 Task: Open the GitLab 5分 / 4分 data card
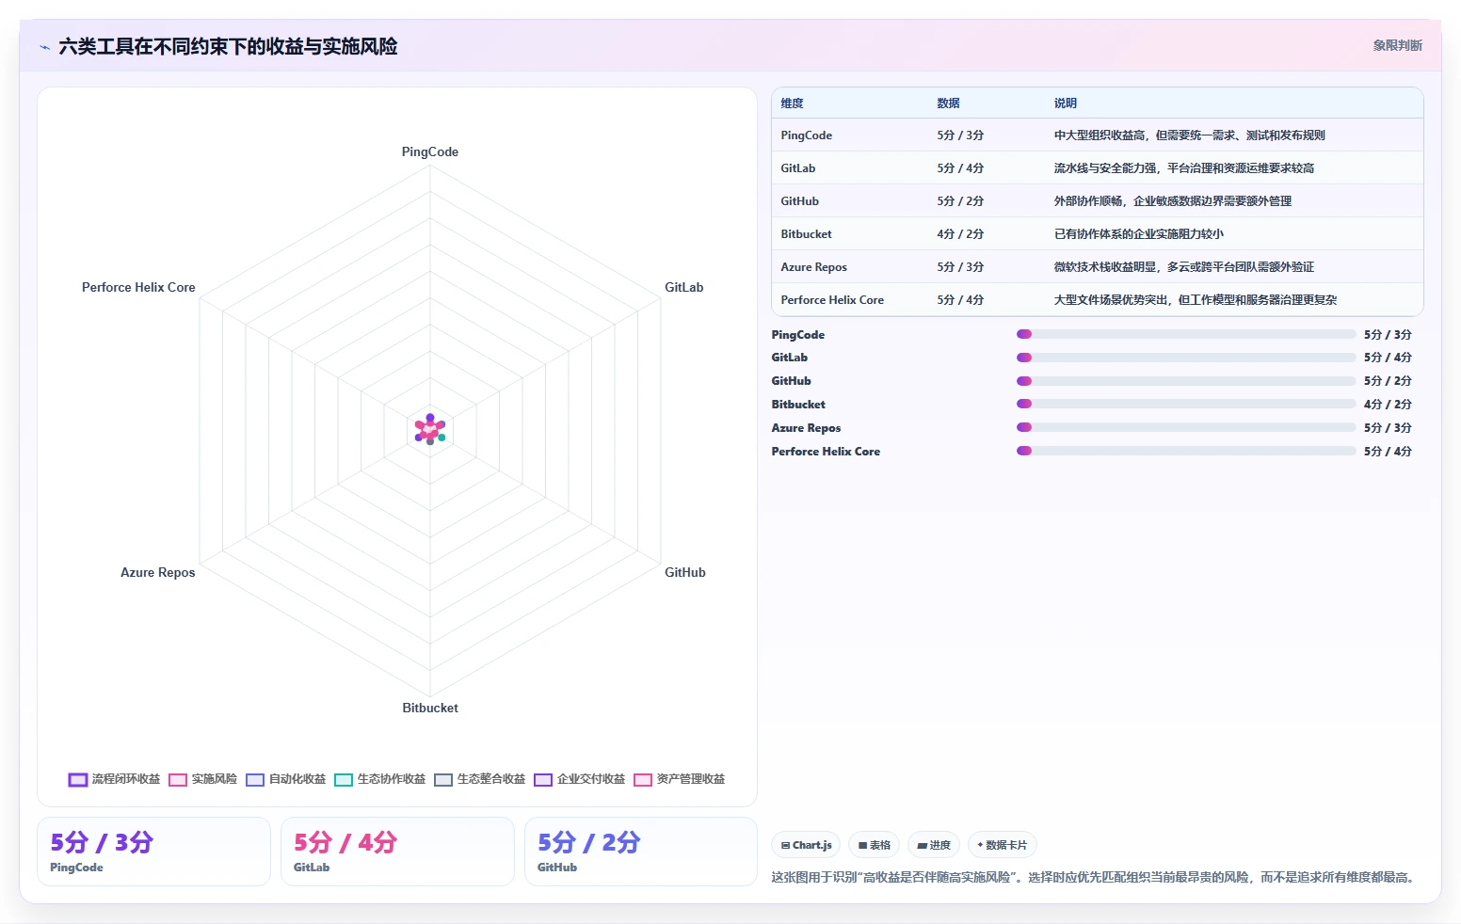click(397, 852)
